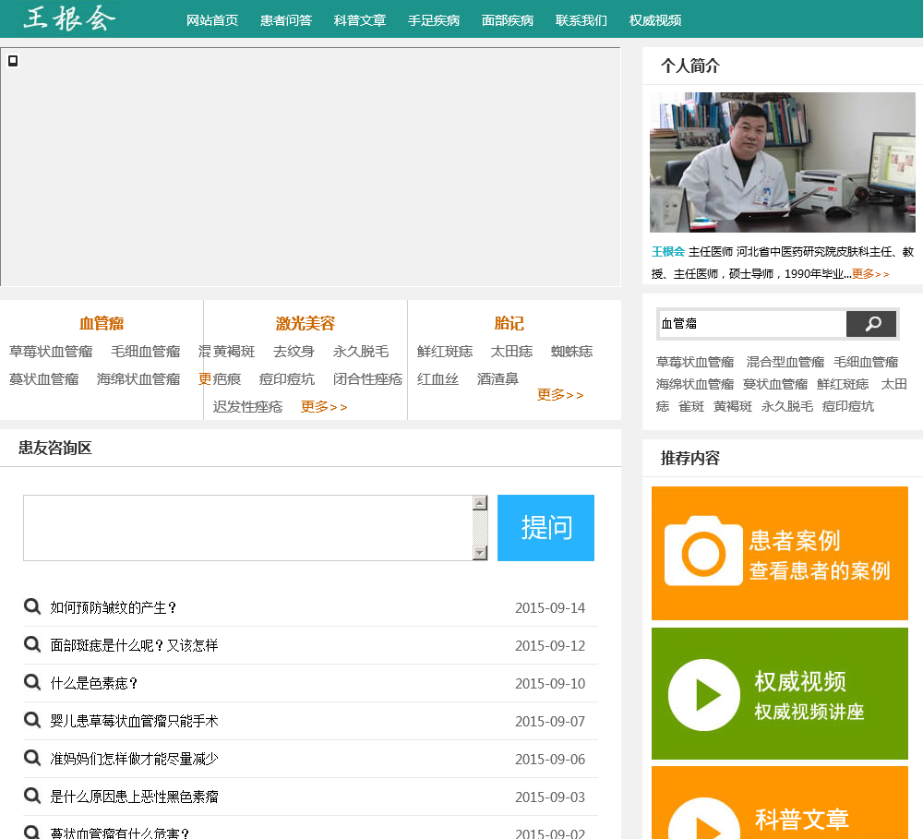Expand 更多>> in the 胎记 section
923x839 pixels.
pos(560,394)
